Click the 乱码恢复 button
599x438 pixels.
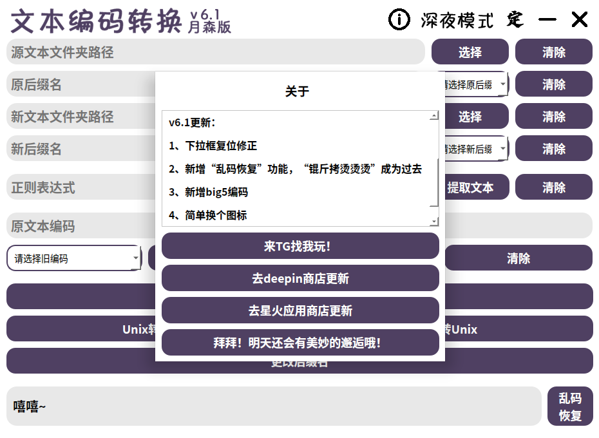[570, 406]
